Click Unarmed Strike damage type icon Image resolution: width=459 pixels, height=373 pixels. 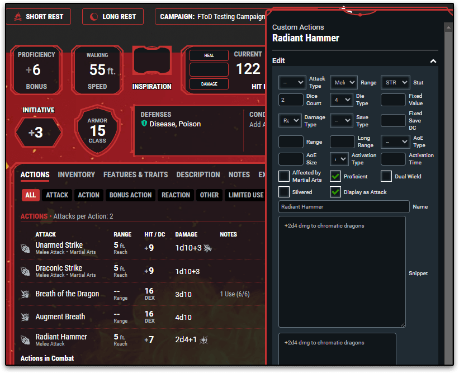[207, 248]
